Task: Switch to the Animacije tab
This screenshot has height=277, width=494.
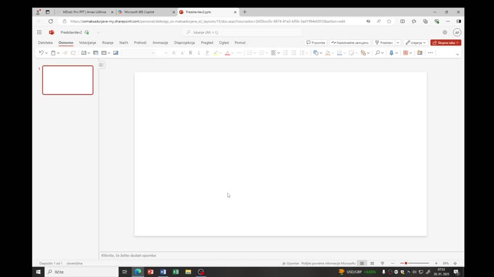Action: coord(160,43)
